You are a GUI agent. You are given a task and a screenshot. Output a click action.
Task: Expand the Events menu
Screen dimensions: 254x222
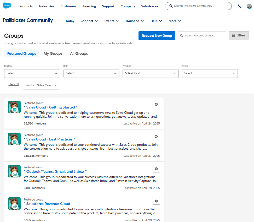pos(111,21)
